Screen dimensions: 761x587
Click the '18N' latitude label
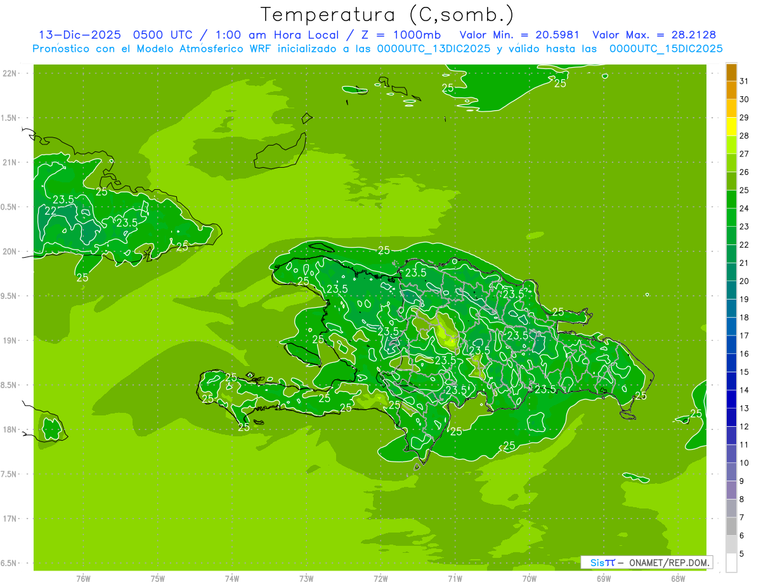[11, 430]
